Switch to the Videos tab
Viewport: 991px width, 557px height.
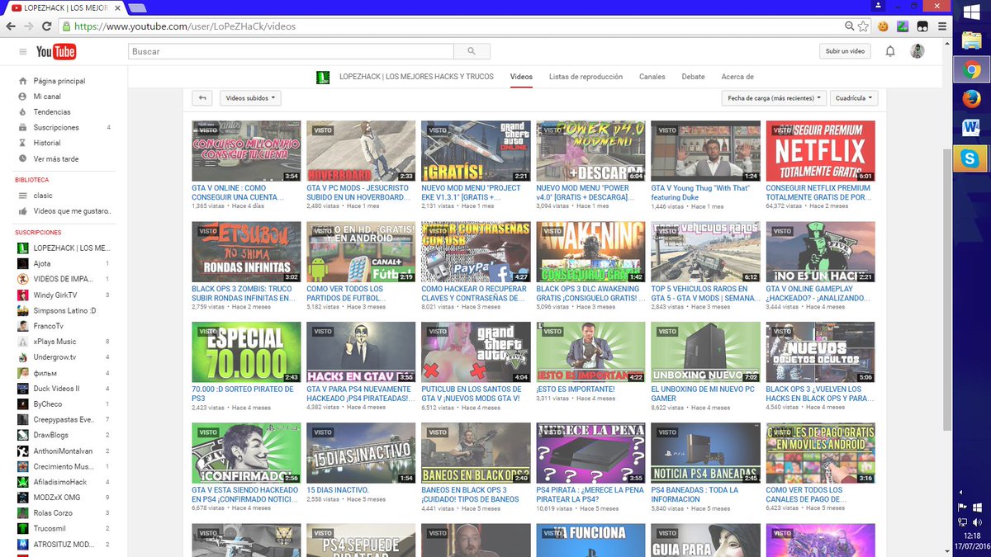click(x=521, y=77)
